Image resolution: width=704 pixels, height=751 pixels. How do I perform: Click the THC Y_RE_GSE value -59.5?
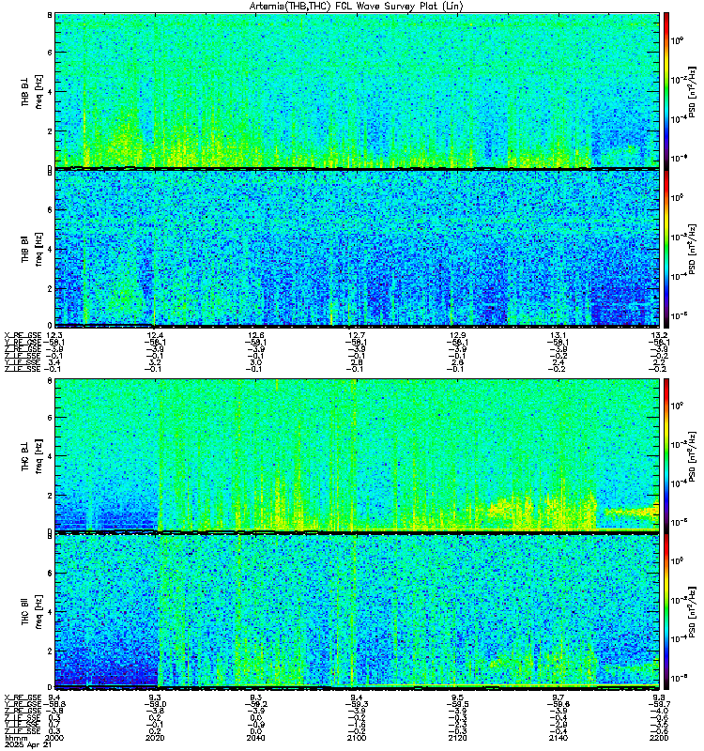click(458, 704)
